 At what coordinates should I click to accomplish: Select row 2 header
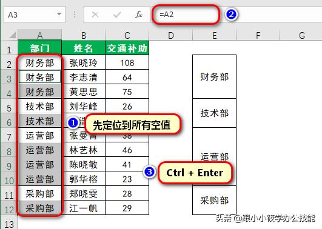pyautogui.click(x=9, y=62)
